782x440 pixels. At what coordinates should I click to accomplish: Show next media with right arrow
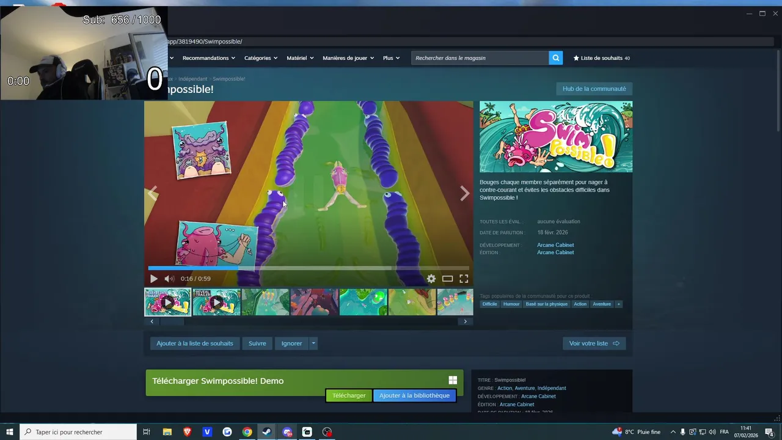(464, 194)
